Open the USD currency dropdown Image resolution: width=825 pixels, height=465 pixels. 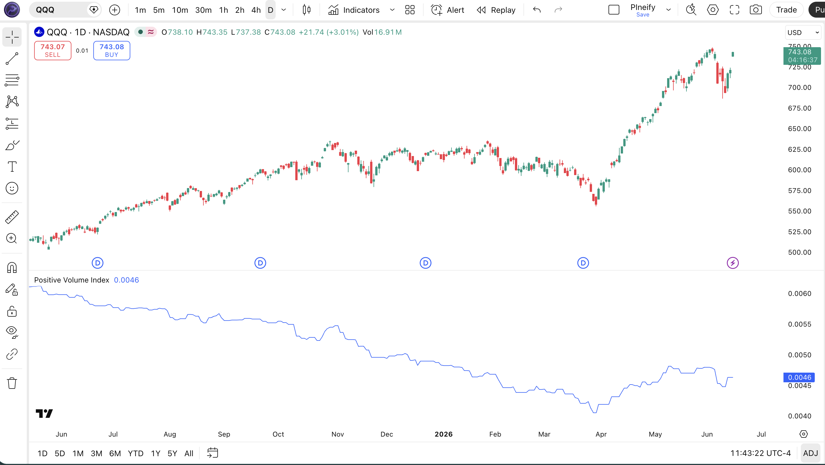pyautogui.click(x=803, y=32)
